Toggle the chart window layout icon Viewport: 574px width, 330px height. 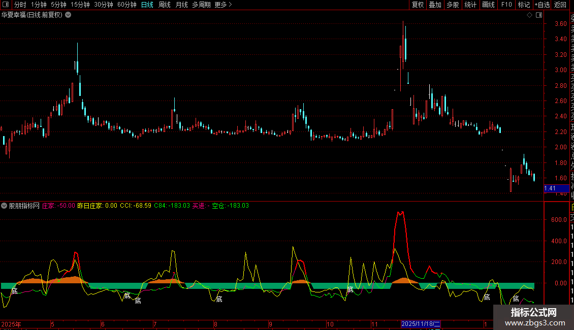coord(539,15)
